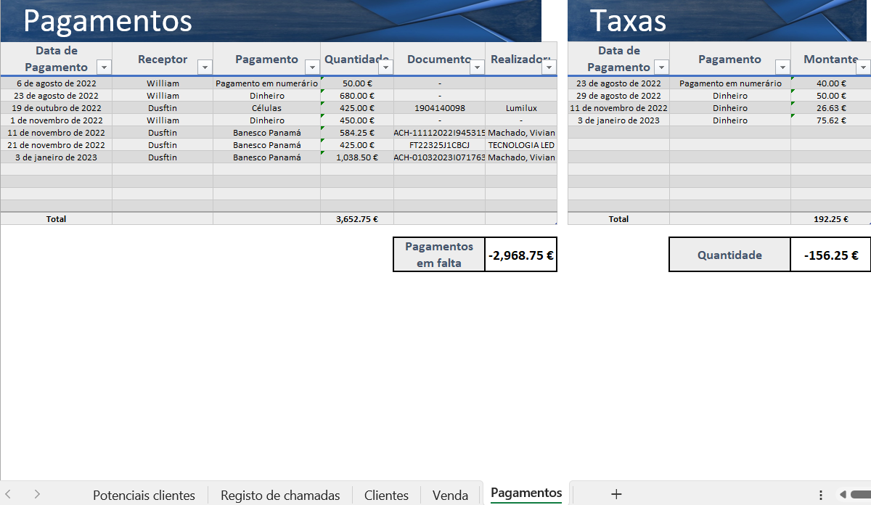Go to the Potenciais clientes sheet
Image resolution: width=871 pixels, height=505 pixels.
pos(144,495)
